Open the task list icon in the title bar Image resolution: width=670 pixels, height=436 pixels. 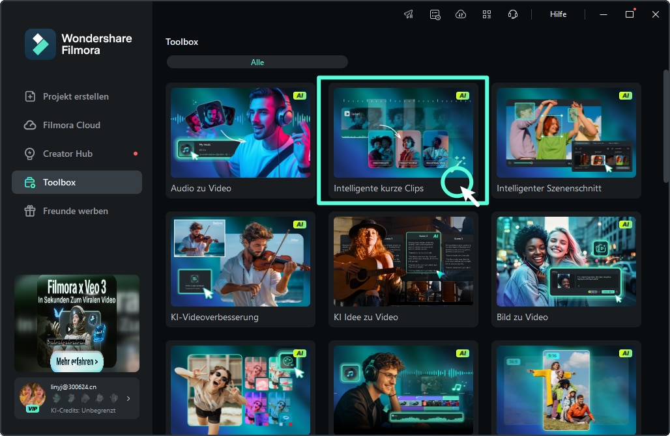pos(435,14)
